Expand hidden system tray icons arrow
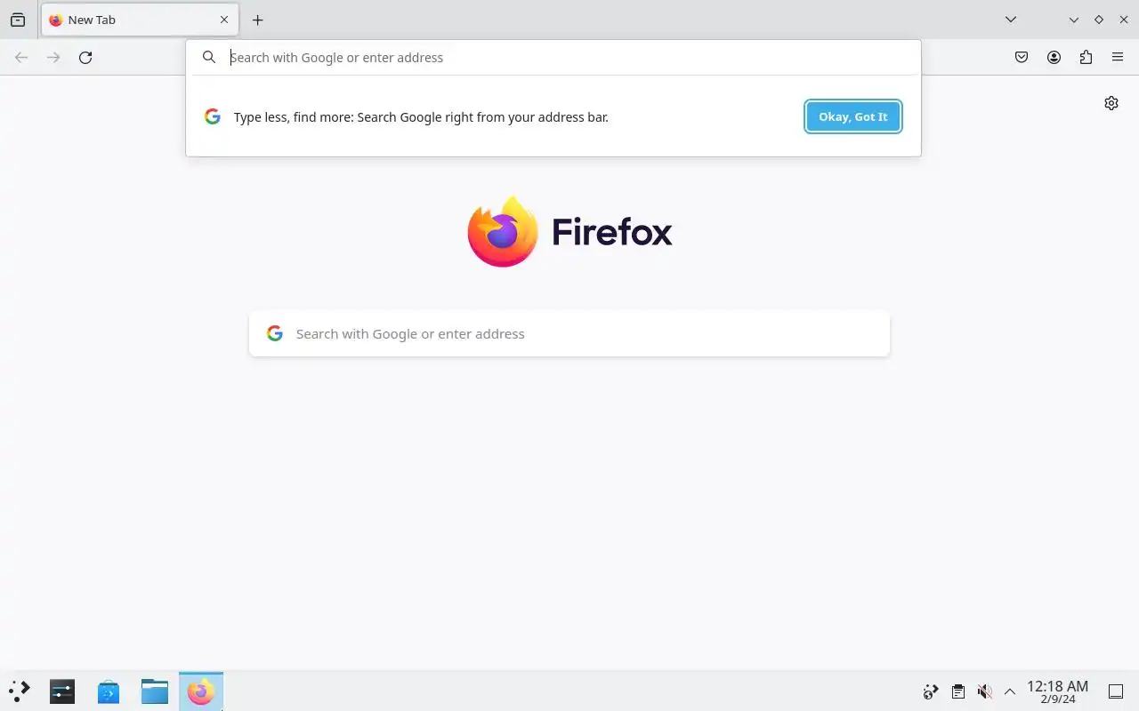This screenshot has height=711, width=1139. click(1010, 691)
